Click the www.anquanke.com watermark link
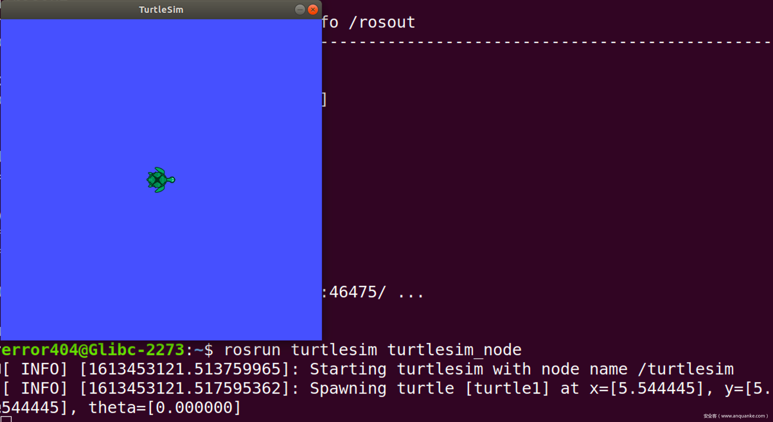This screenshot has width=773, height=422. coord(743,416)
